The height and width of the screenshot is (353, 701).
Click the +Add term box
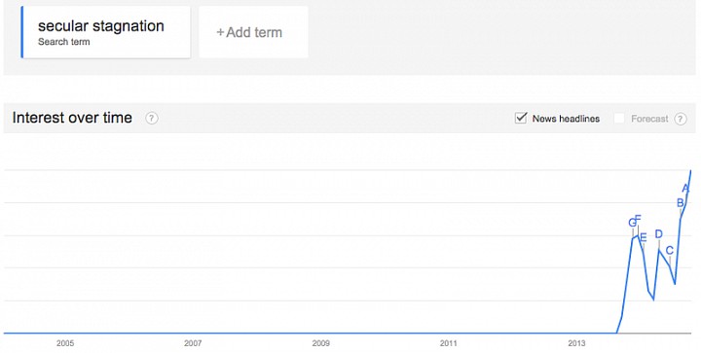point(253,32)
